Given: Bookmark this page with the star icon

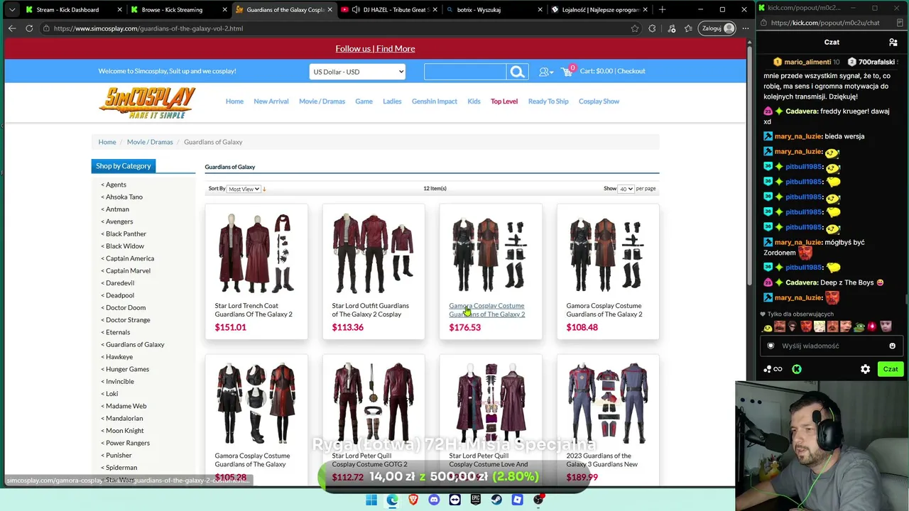Looking at the screenshot, I should click(635, 28).
